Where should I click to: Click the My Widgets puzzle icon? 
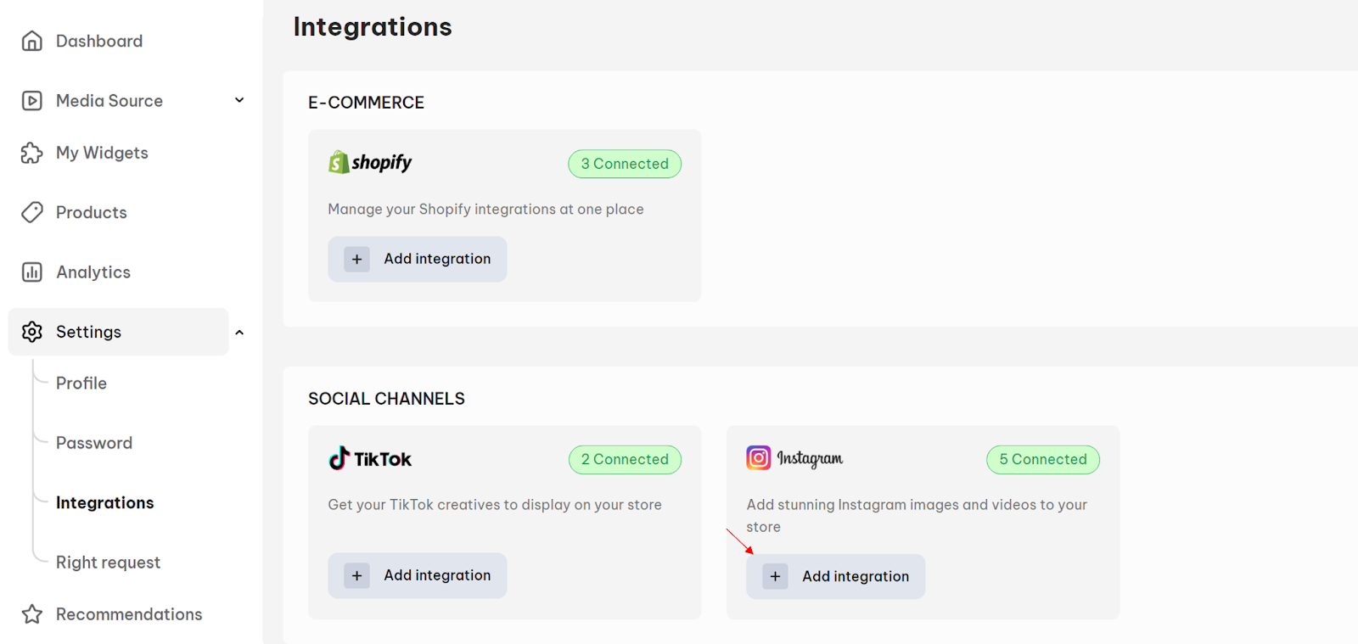coord(32,153)
